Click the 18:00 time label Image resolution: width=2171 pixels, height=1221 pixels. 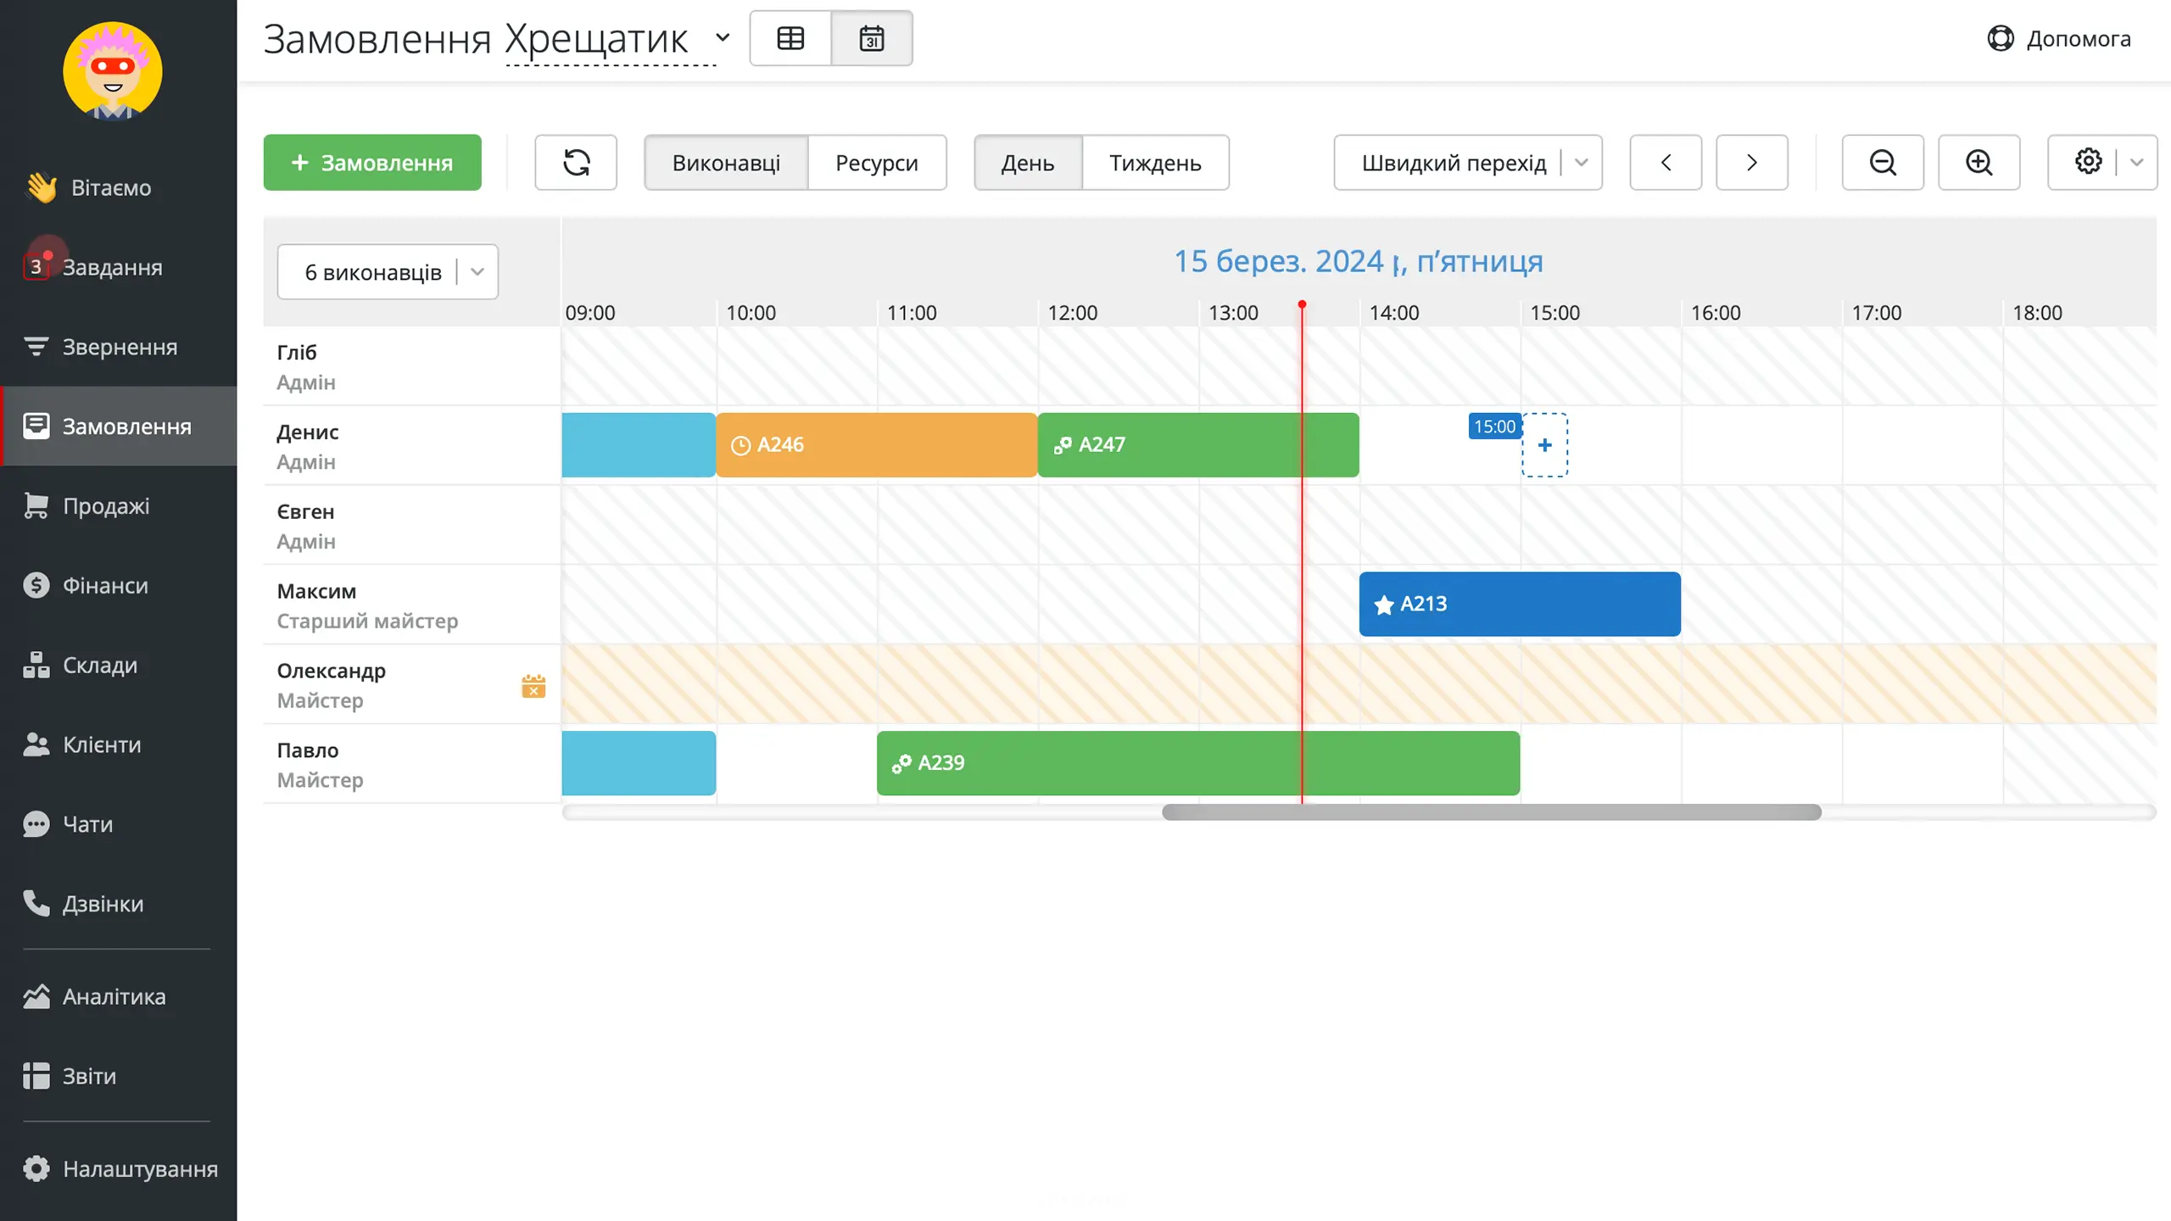click(2037, 313)
